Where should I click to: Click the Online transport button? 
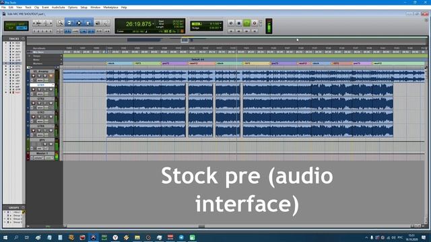[x=231, y=23]
